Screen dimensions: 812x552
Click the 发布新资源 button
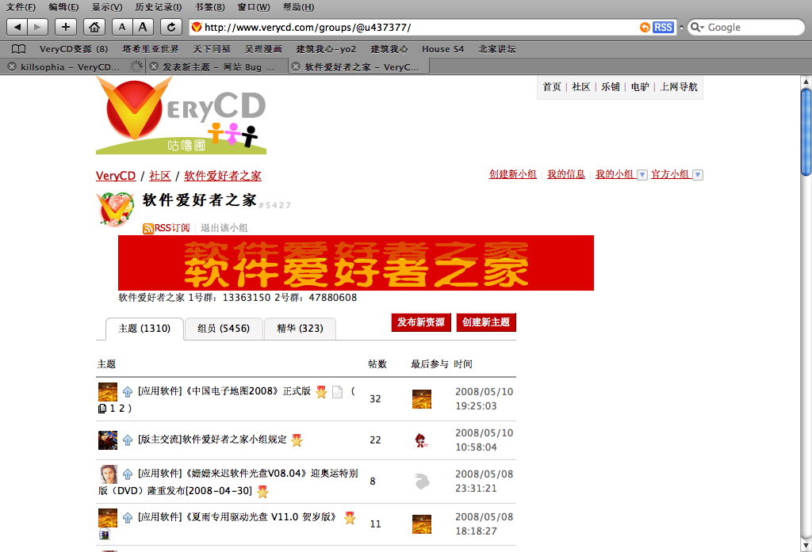(x=421, y=322)
